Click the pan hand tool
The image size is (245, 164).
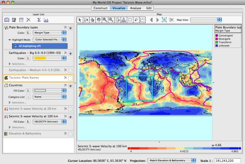point(98,20)
